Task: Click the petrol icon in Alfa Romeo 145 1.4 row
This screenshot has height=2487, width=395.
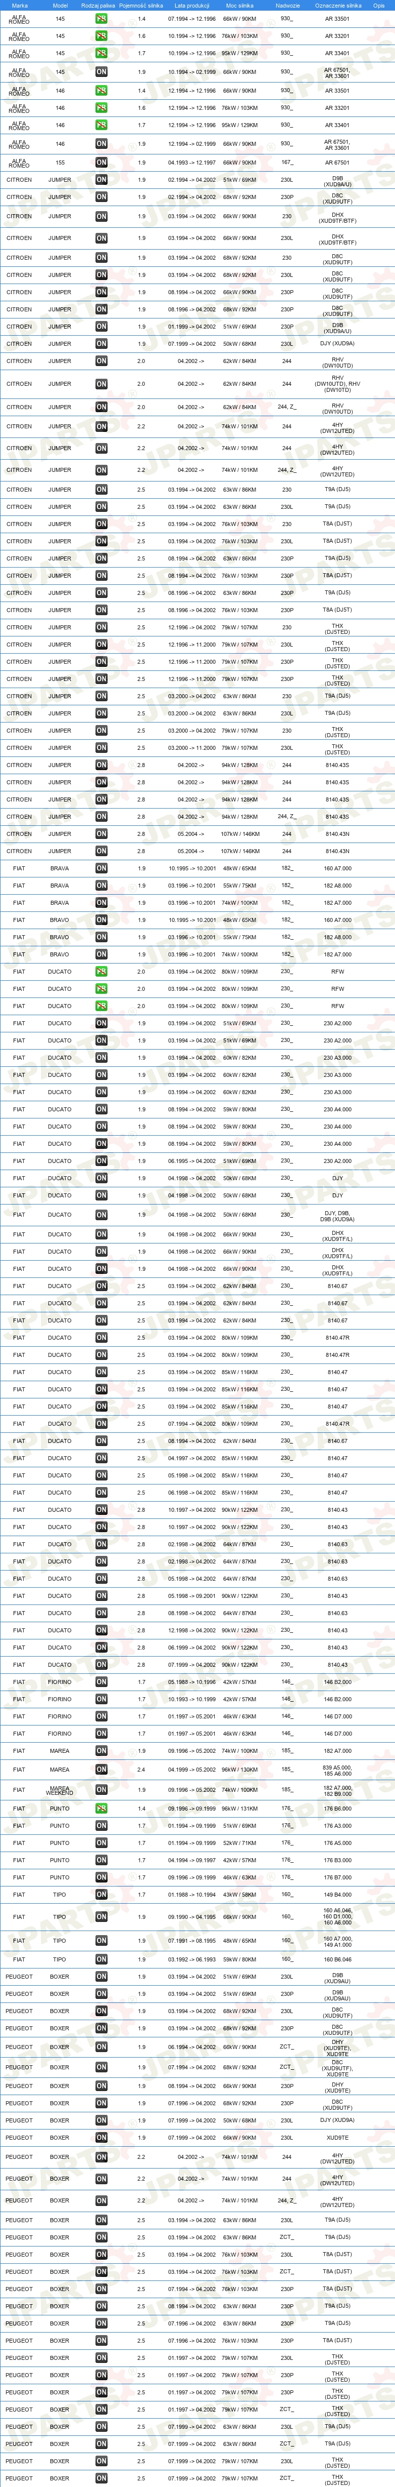Action: point(101,18)
